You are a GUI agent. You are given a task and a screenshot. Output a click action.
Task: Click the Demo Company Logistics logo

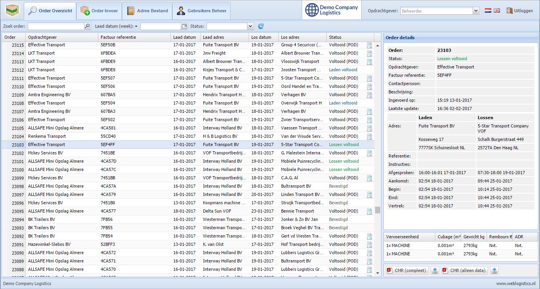(x=331, y=10)
